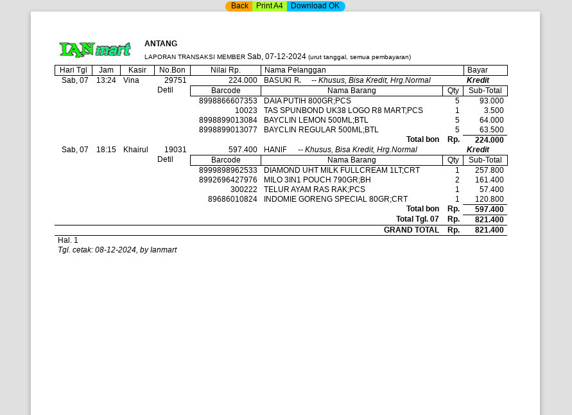The width and height of the screenshot is (572, 415).
Task: Click customer name HANIF
Action: point(275,150)
